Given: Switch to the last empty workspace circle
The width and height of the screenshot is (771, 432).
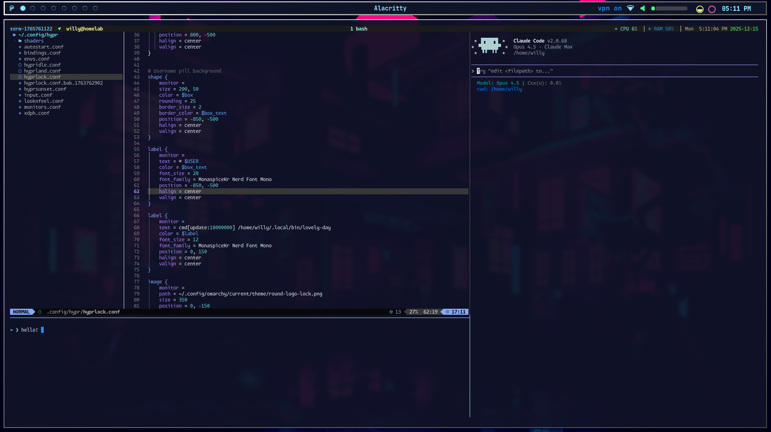Looking at the screenshot, I should pyautogui.click(x=95, y=8).
